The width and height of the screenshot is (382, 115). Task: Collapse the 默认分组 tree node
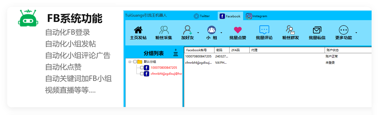(130, 62)
